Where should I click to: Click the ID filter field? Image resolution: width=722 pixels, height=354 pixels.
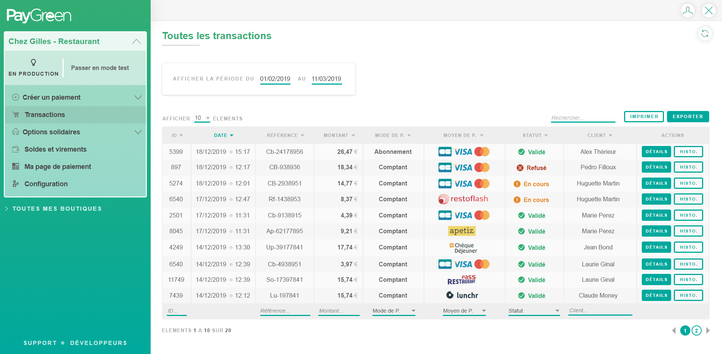177,311
